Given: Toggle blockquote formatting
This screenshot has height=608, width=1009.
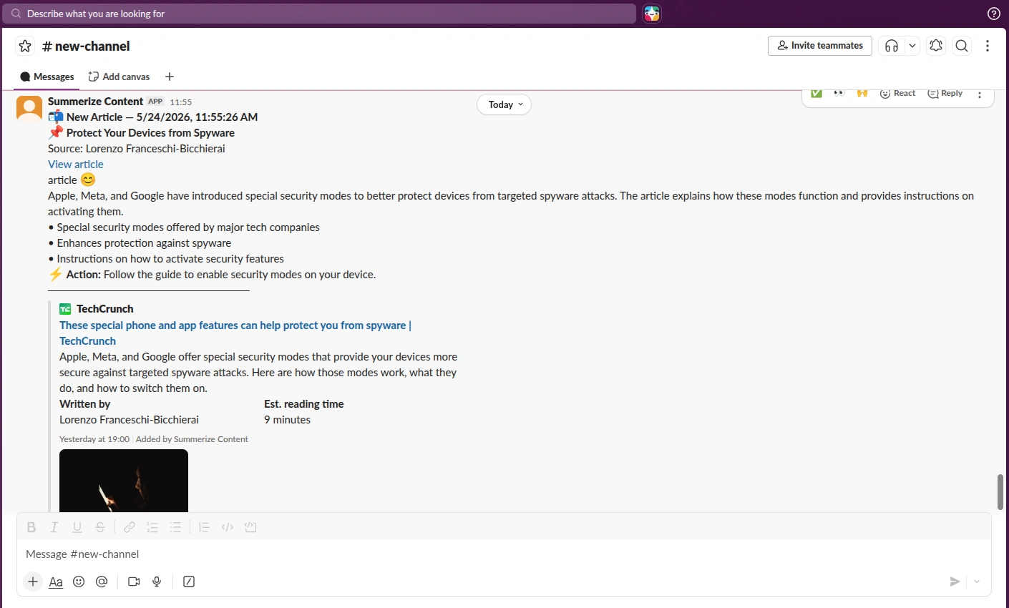Looking at the screenshot, I should coord(204,527).
